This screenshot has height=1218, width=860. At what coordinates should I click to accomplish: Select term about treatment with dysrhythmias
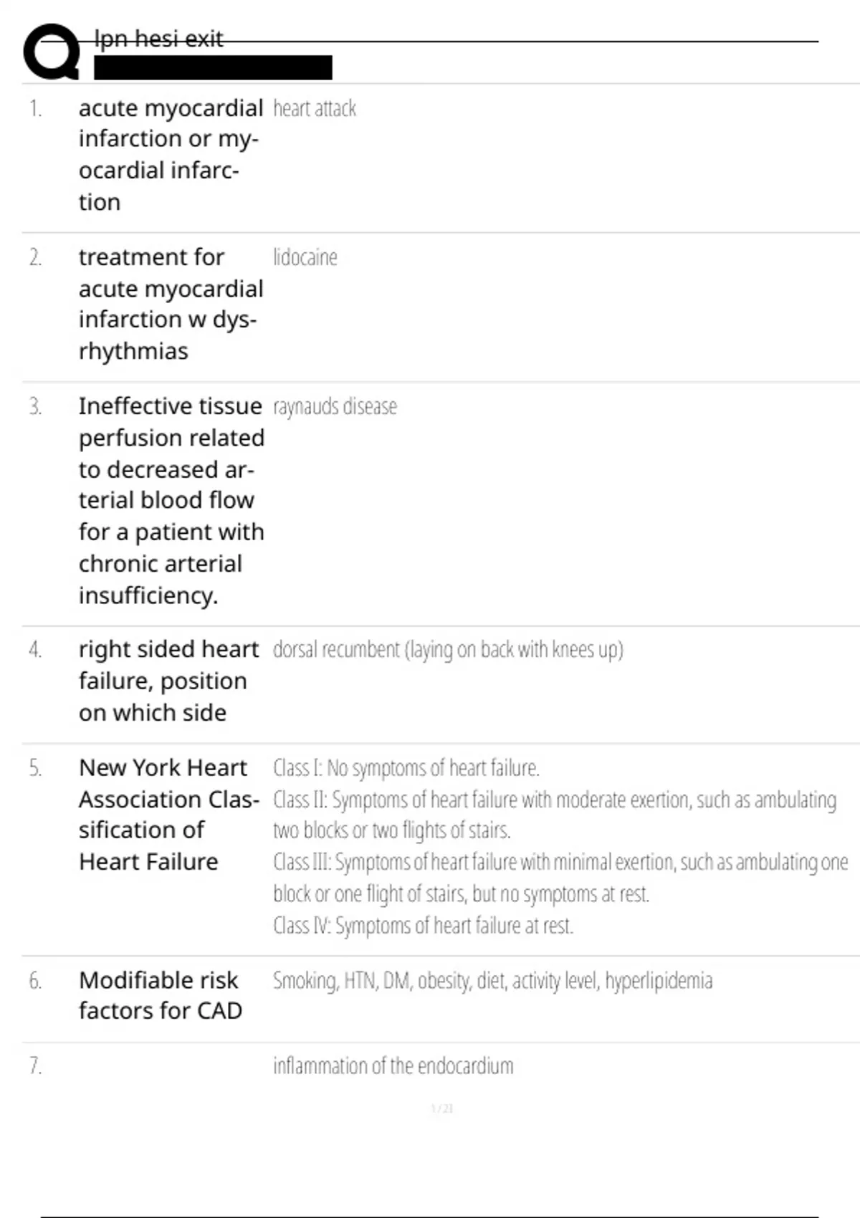click(x=171, y=304)
